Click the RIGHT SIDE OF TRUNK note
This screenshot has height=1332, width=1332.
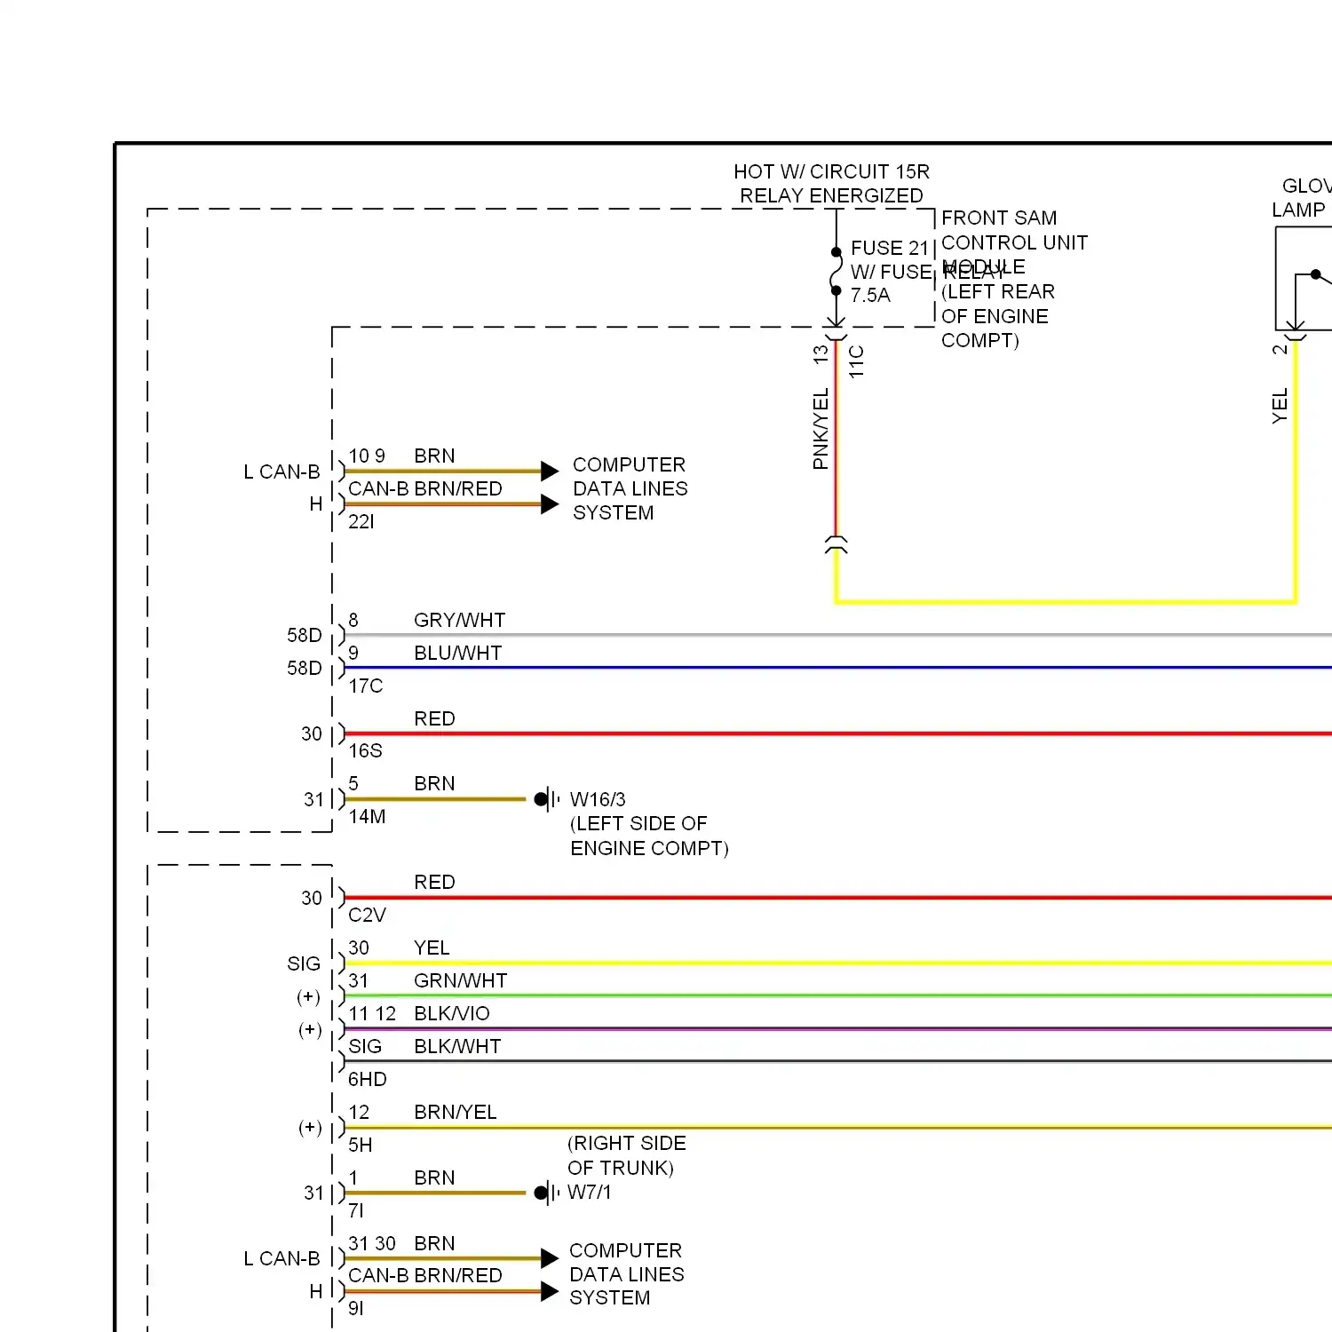(x=626, y=1155)
